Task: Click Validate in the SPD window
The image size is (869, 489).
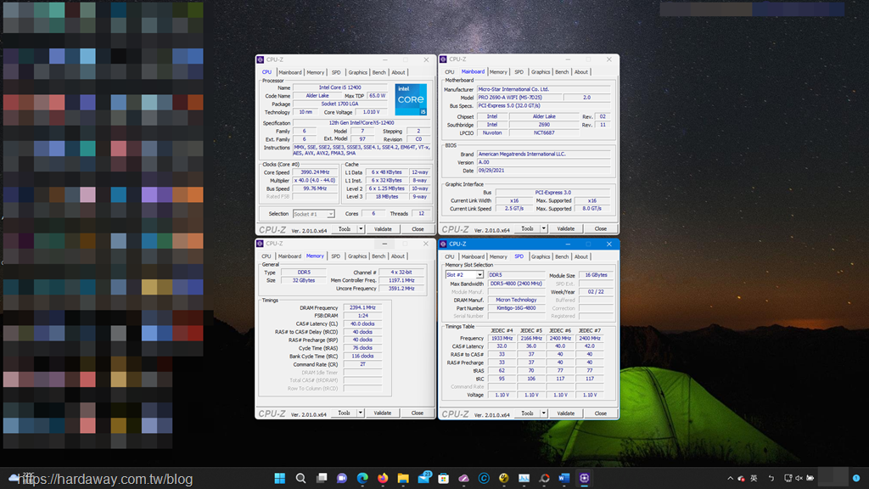Action: (566, 413)
